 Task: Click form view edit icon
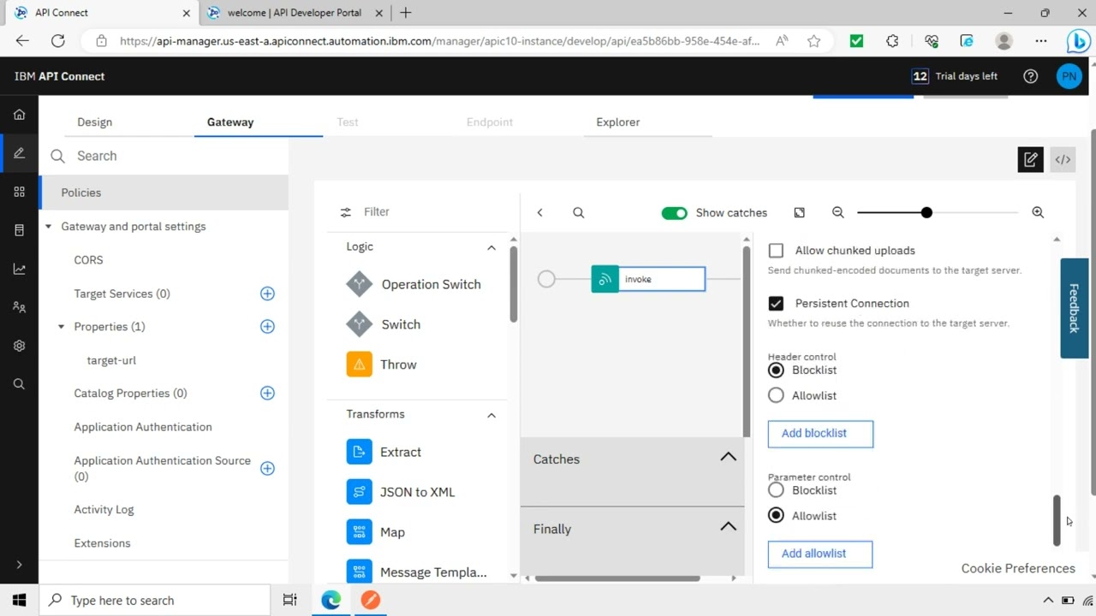pyautogui.click(x=1031, y=159)
